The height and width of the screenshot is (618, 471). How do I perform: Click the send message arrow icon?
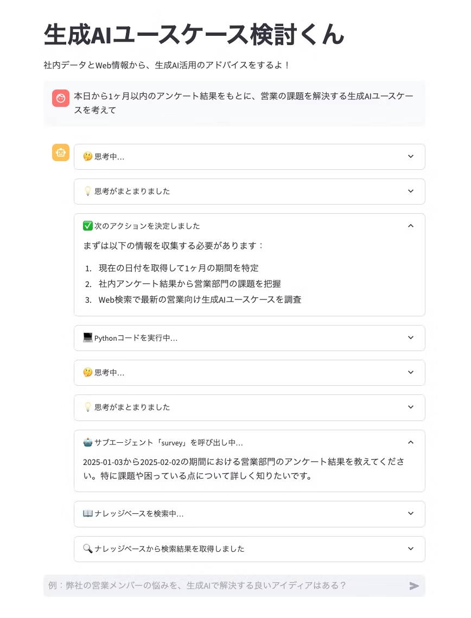pyautogui.click(x=414, y=585)
